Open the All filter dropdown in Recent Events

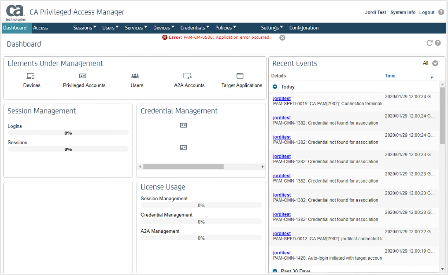point(435,64)
